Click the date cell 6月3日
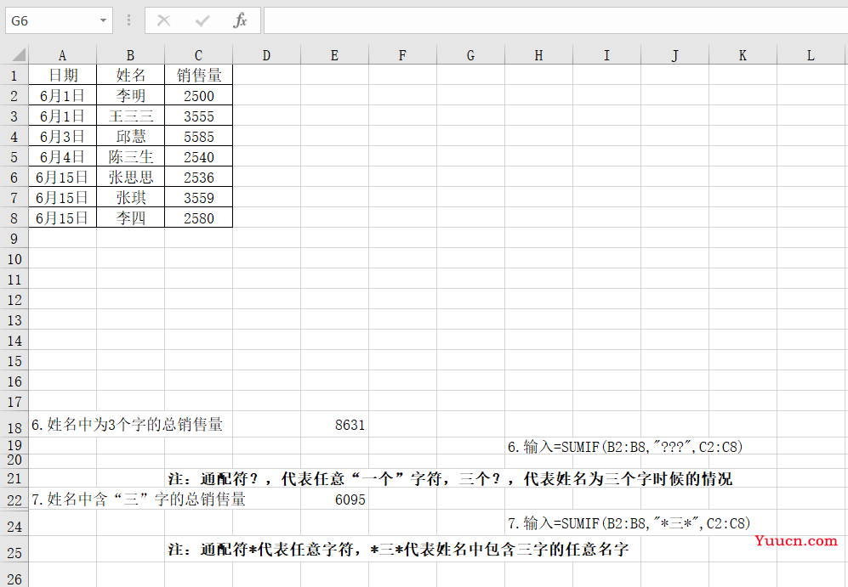Image resolution: width=848 pixels, height=587 pixels. click(x=63, y=136)
